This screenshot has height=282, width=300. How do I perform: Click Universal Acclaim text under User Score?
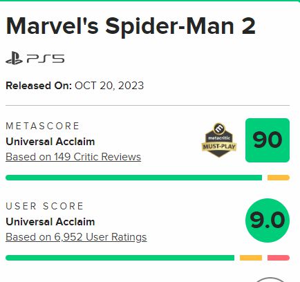point(50,222)
